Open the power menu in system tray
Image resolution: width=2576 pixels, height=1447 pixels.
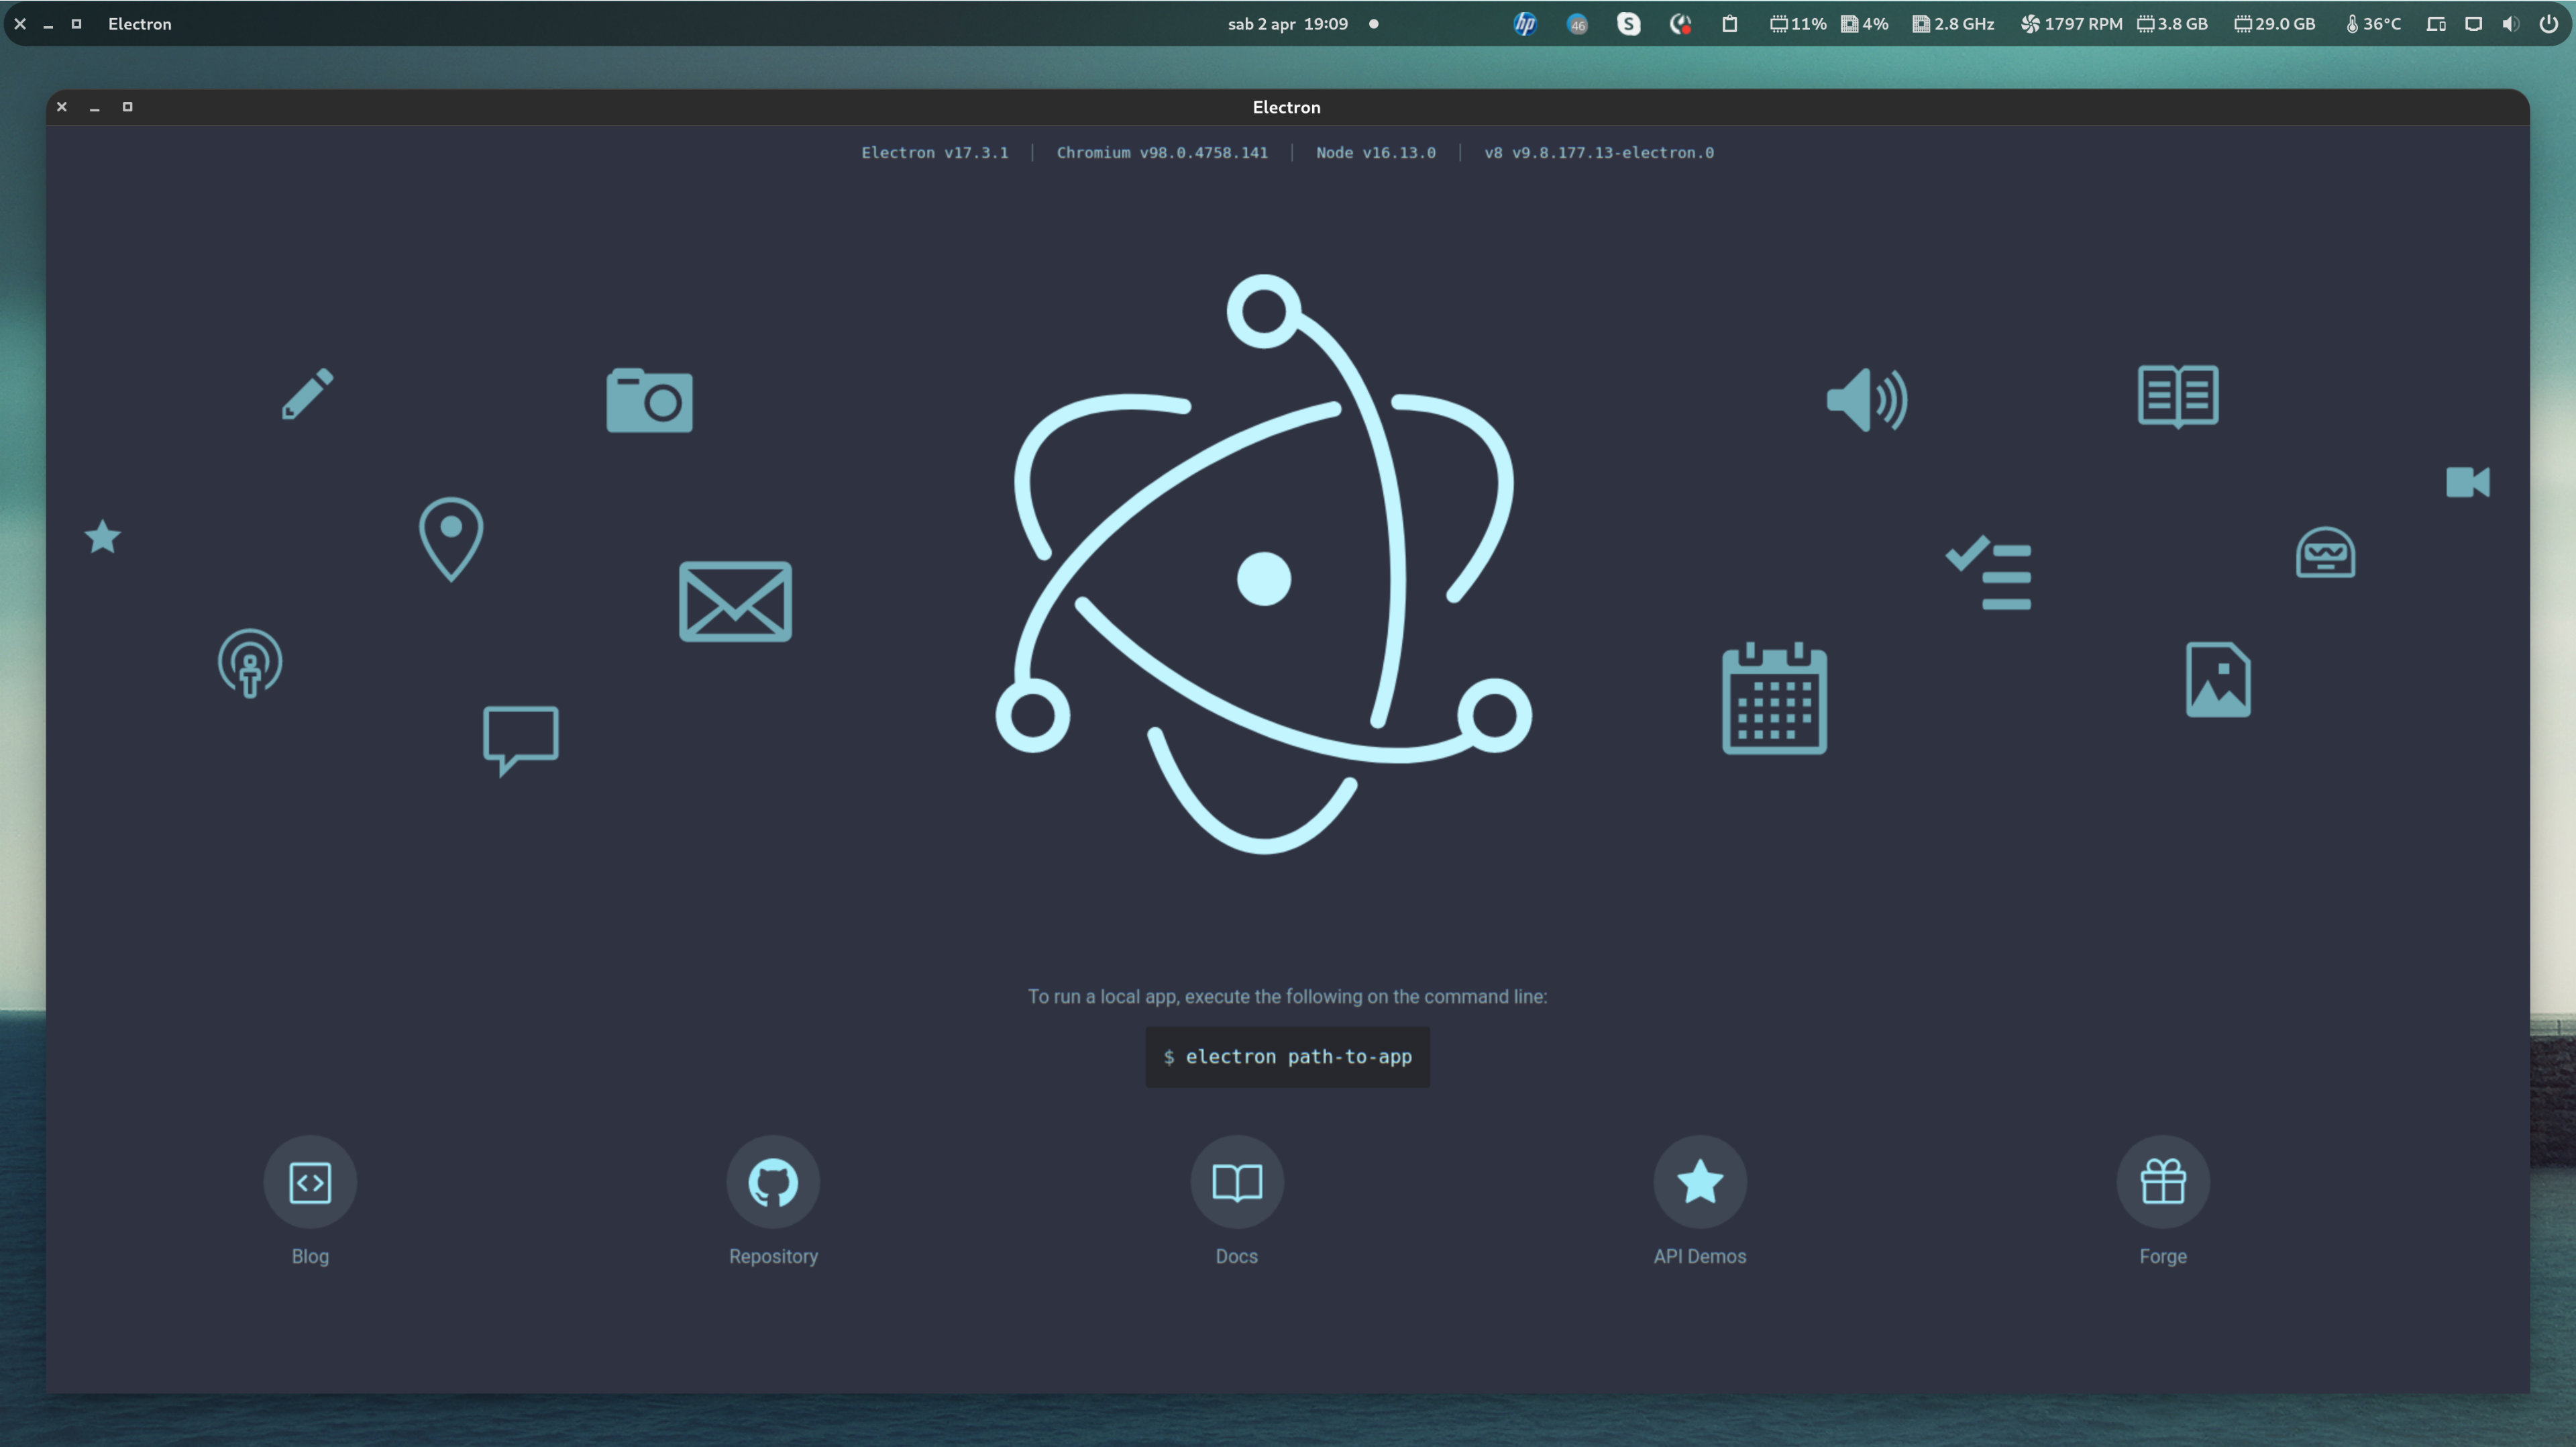tap(2547, 24)
